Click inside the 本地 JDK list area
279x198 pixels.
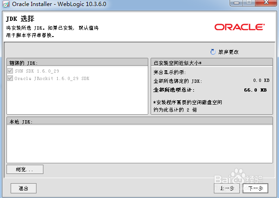[x=139, y=144]
